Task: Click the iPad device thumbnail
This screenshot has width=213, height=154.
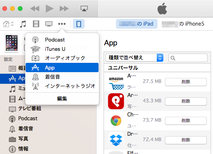Action: [x=12, y=43]
